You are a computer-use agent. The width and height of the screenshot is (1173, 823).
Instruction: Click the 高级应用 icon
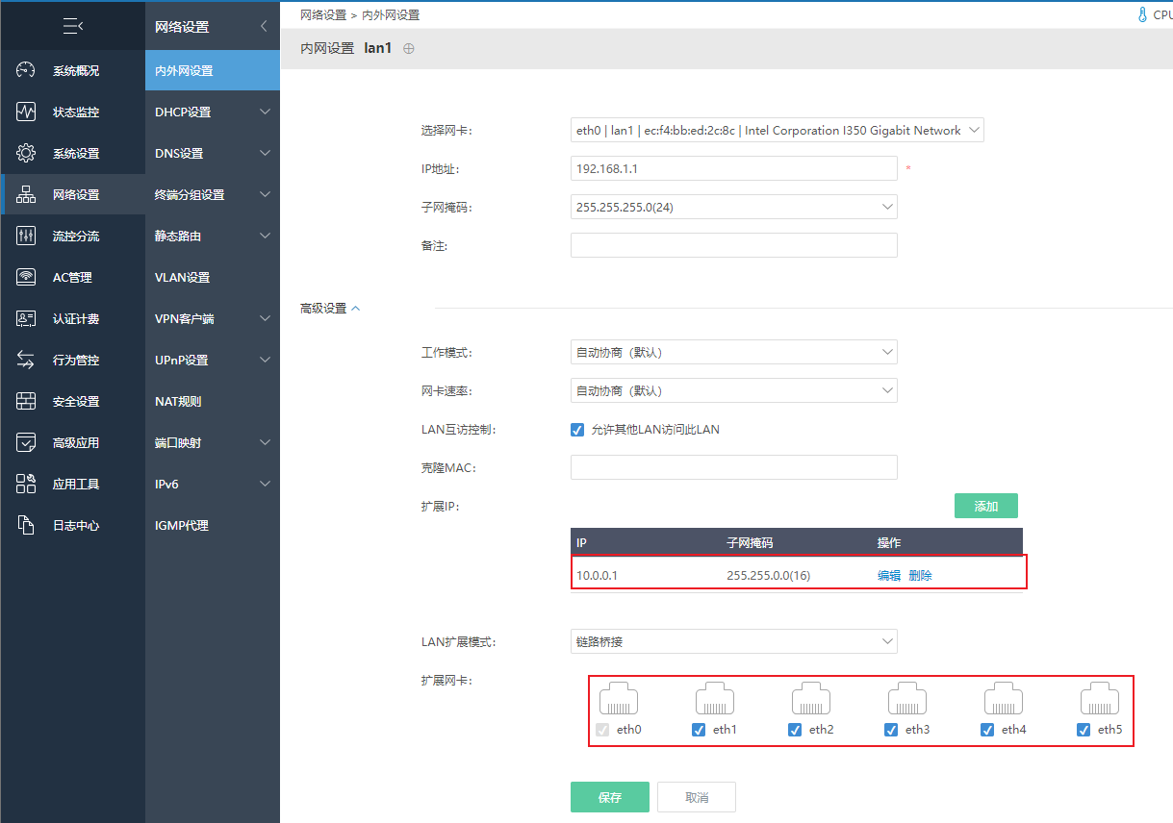point(26,442)
